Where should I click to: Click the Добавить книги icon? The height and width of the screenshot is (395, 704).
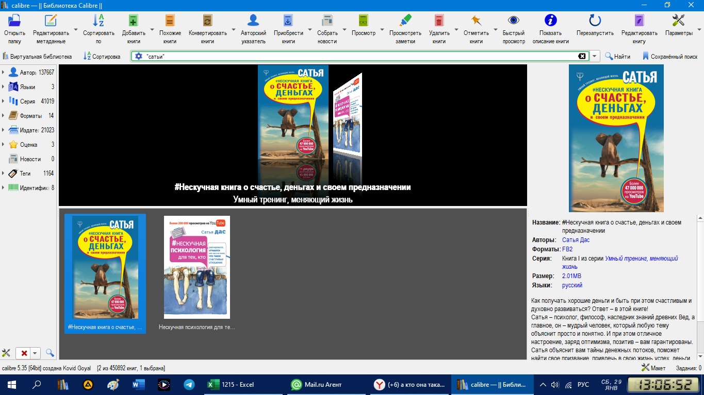pos(133,21)
